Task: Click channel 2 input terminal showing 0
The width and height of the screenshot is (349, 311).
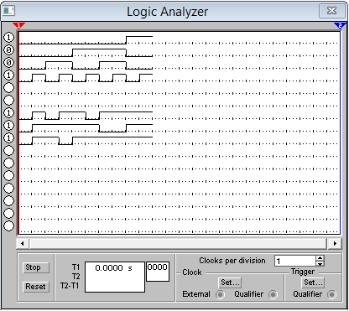Action: pos(8,49)
